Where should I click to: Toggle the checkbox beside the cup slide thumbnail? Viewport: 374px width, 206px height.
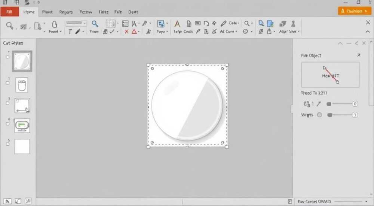tap(7, 83)
